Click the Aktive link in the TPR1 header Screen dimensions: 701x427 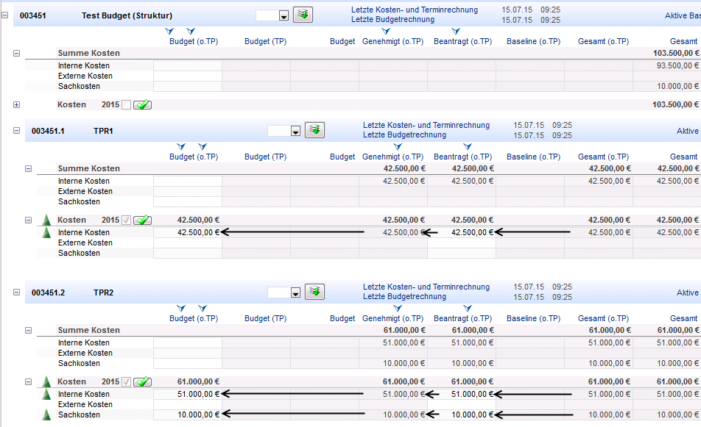(688, 131)
